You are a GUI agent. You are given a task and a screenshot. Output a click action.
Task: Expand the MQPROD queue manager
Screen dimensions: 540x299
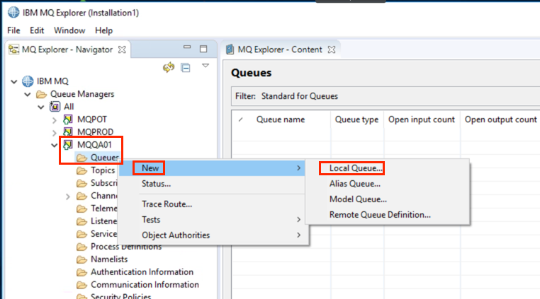[x=55, y=133]
